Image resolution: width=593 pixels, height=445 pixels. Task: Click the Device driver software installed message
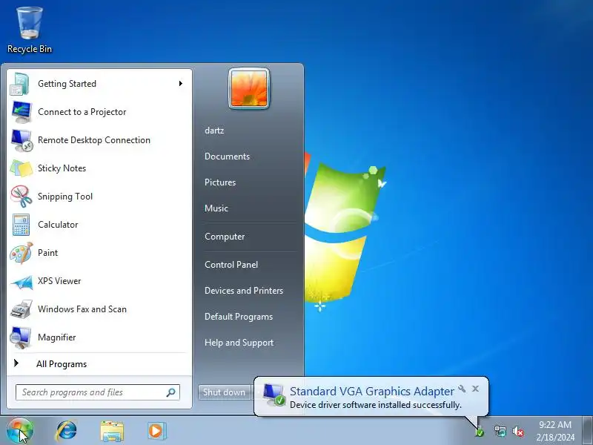(376, 405)
